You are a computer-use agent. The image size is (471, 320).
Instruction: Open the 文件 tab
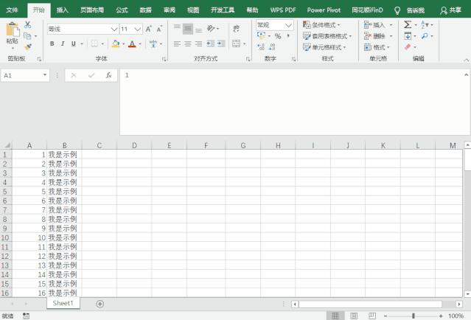pyautogui.click(x=12, y=10)
